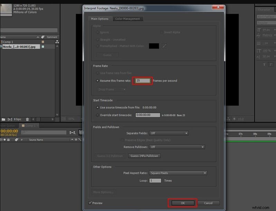Click the quality slash icon in timeline header

coord(80,140)
